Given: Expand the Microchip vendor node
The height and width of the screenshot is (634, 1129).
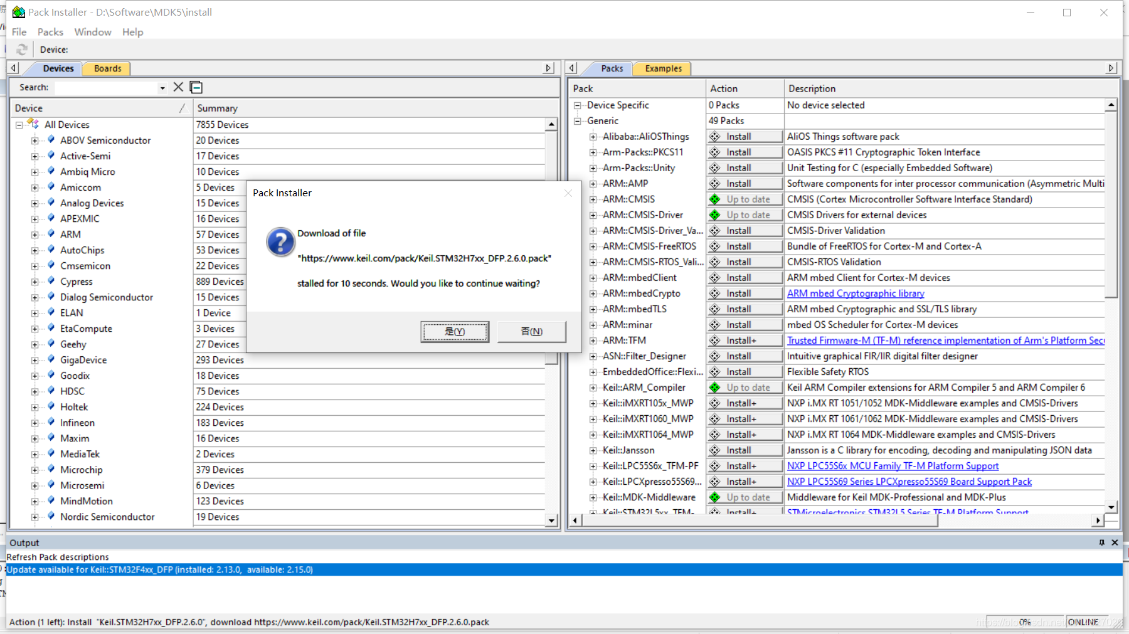Looking at the screenshot, I should pyautogui.click(x=35, y=470).
